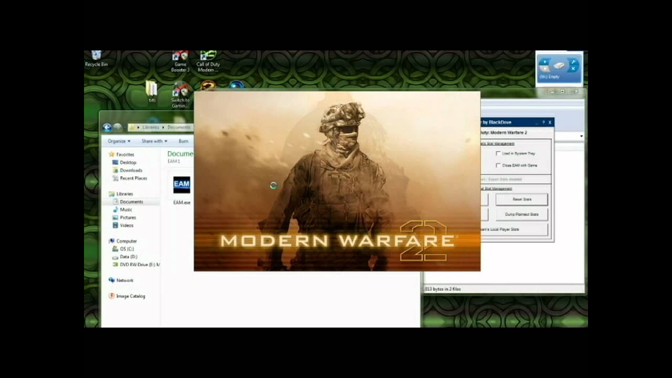This screenshot has height=378, width=672.
Task: Open the Recycle Bin desktop icon
Action: [96, 58]
